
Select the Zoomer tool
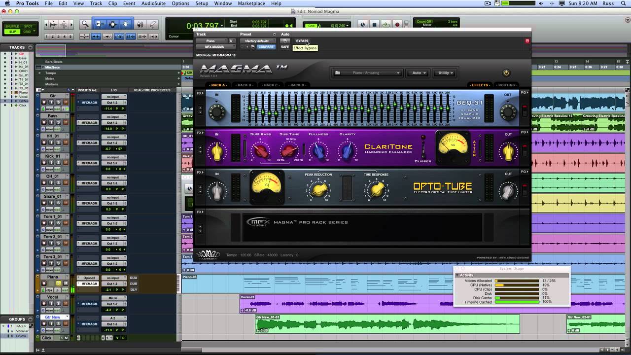(85, 24)
